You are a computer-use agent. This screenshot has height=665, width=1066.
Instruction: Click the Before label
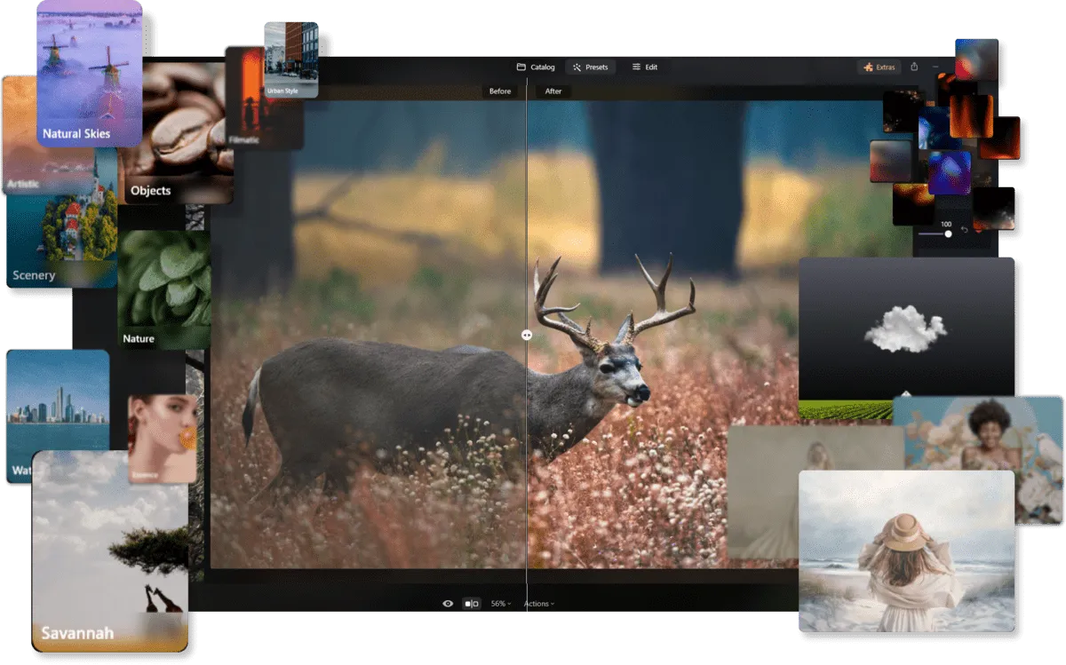pos(500,91)
